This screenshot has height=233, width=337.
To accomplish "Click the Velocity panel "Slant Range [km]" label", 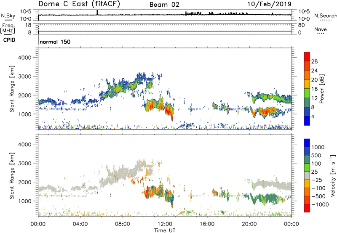I will tap(12, 175).
